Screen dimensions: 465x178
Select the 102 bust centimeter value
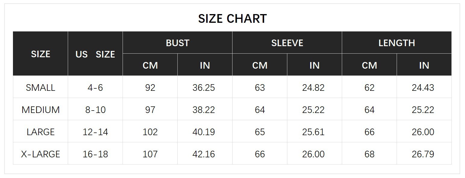click(150, 132)
